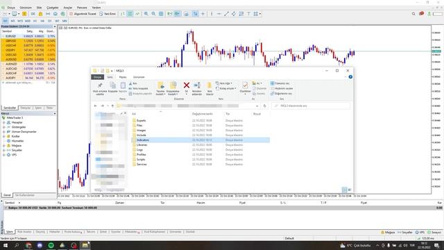
Task: Expand Hesaplar node in navigator
Action: click(4, 122)
